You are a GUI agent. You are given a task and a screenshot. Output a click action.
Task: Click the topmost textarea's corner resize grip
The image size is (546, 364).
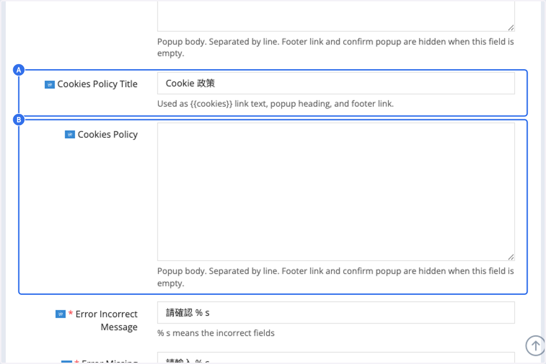click(511, 27)
